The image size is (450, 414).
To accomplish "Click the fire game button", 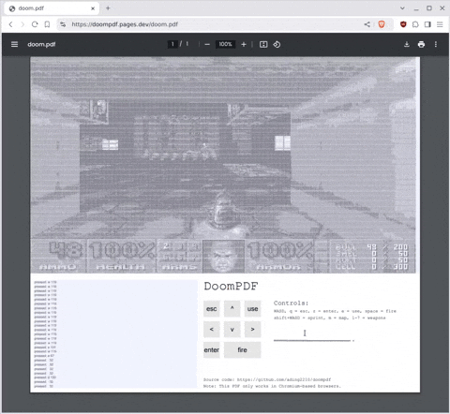I will 242,349.
